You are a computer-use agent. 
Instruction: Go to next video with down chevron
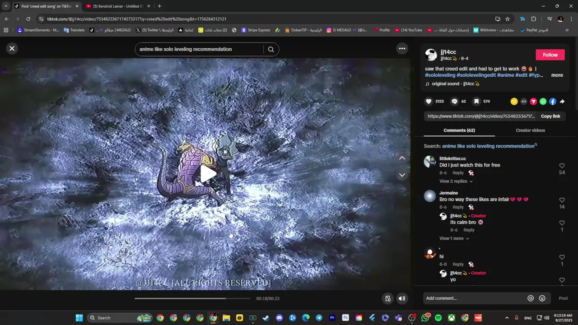tap(402, 175)
